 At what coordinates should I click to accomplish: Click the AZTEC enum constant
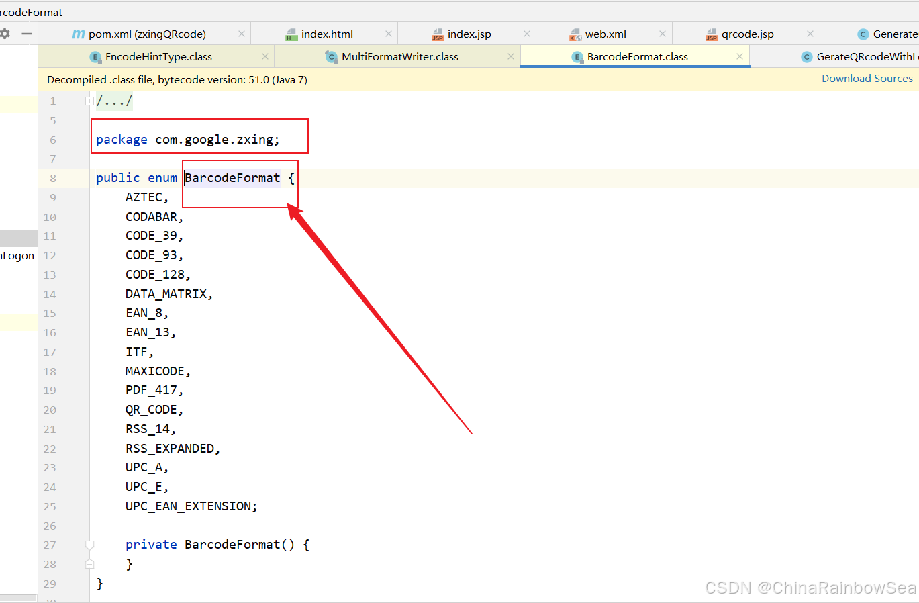coord(144,197)
